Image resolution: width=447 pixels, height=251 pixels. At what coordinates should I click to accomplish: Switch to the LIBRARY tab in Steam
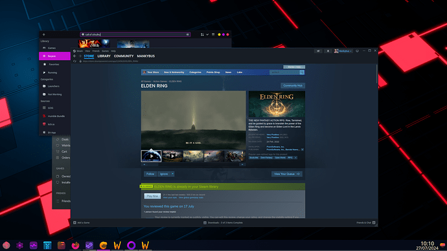point(104,56)
